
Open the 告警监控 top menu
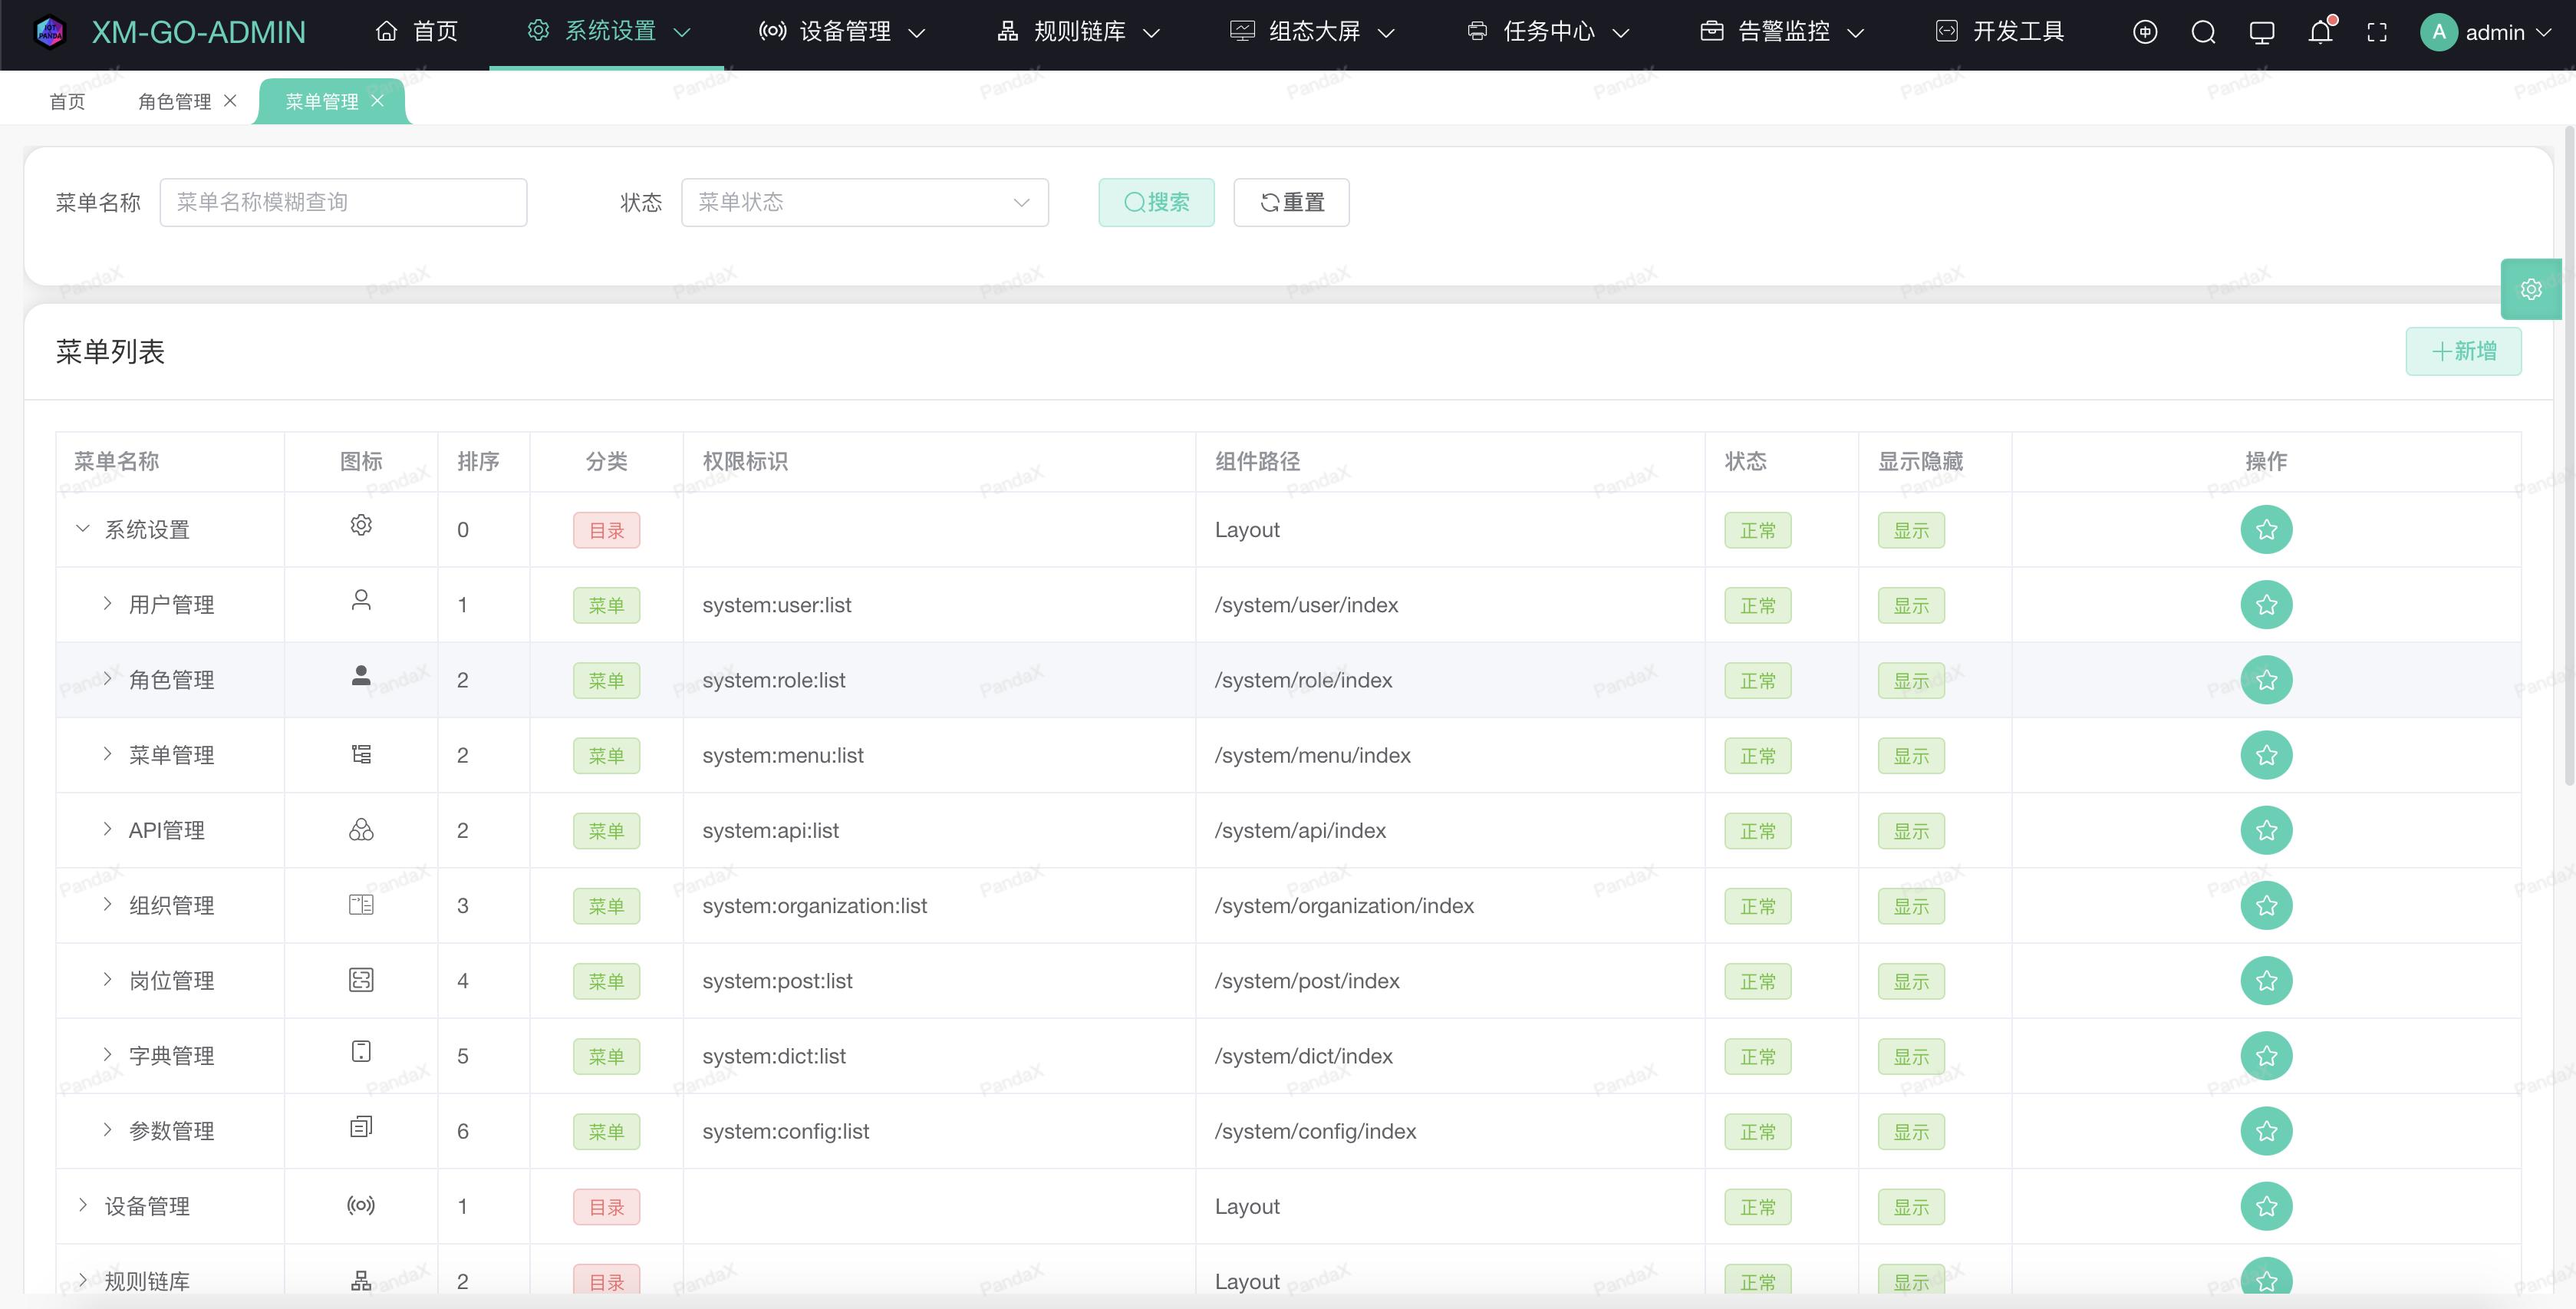tap(1782, 32)
